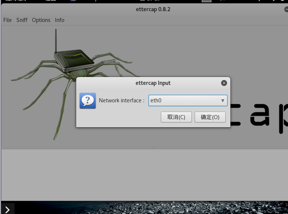Click the question mark dialog icon
This screenshot has width=288, height=214.
click(x=88, y=100)
